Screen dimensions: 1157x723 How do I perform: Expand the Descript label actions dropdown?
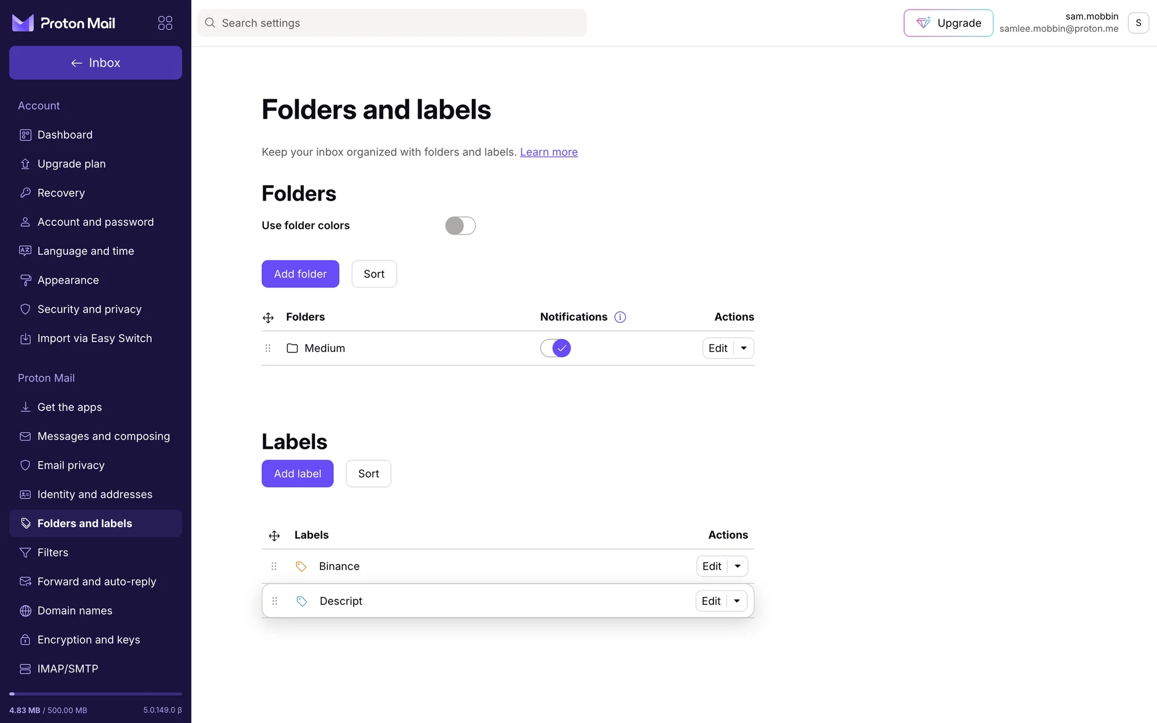pyautogui.click(x=737, y=601)
